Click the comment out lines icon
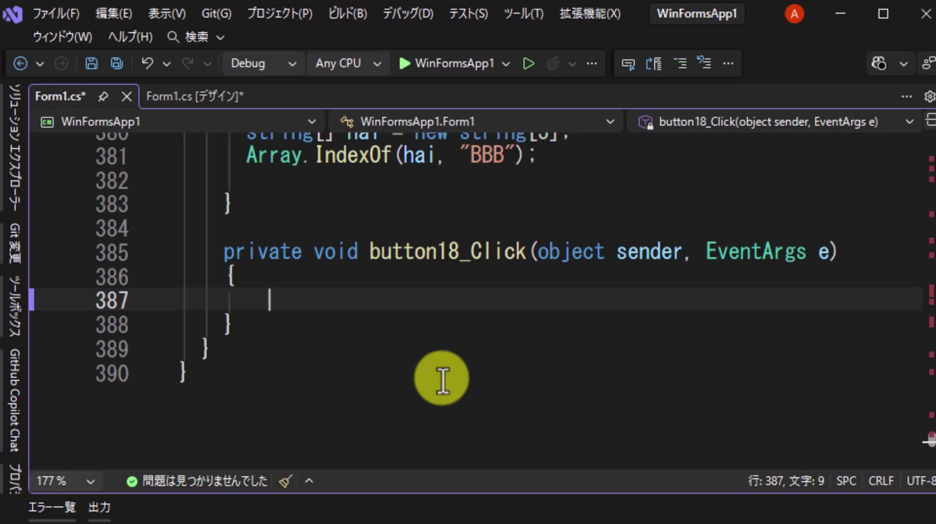The image size is (936, 524). [x=704, y=62]
